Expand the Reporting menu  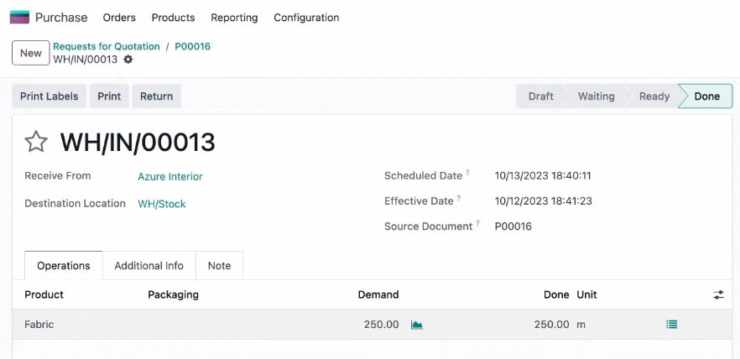(x=234, y=18)
